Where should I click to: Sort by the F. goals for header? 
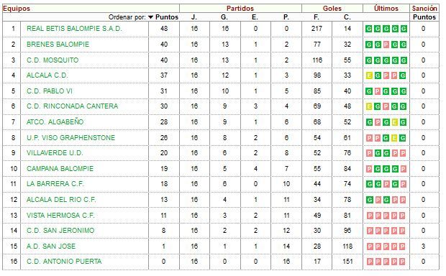point(317,17)
